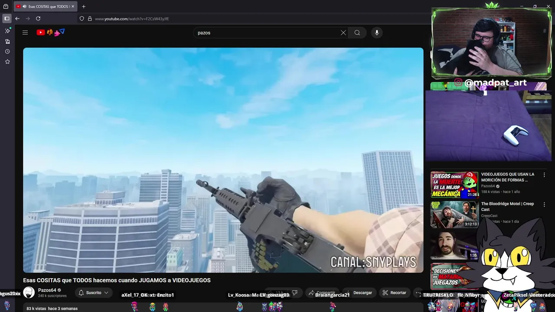Clear the search box with the X
Viewport: 555px width, 312px height.
point(343,32)
